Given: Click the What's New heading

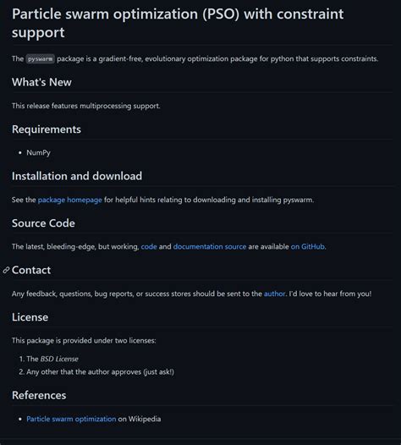Looking at the screenshot, I should tap(41, 82).
